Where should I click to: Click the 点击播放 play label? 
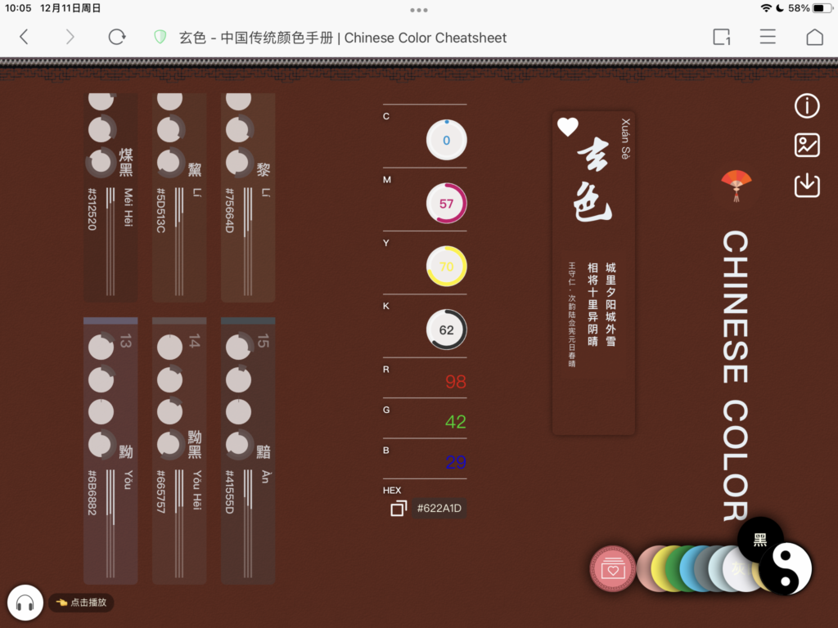81,603
